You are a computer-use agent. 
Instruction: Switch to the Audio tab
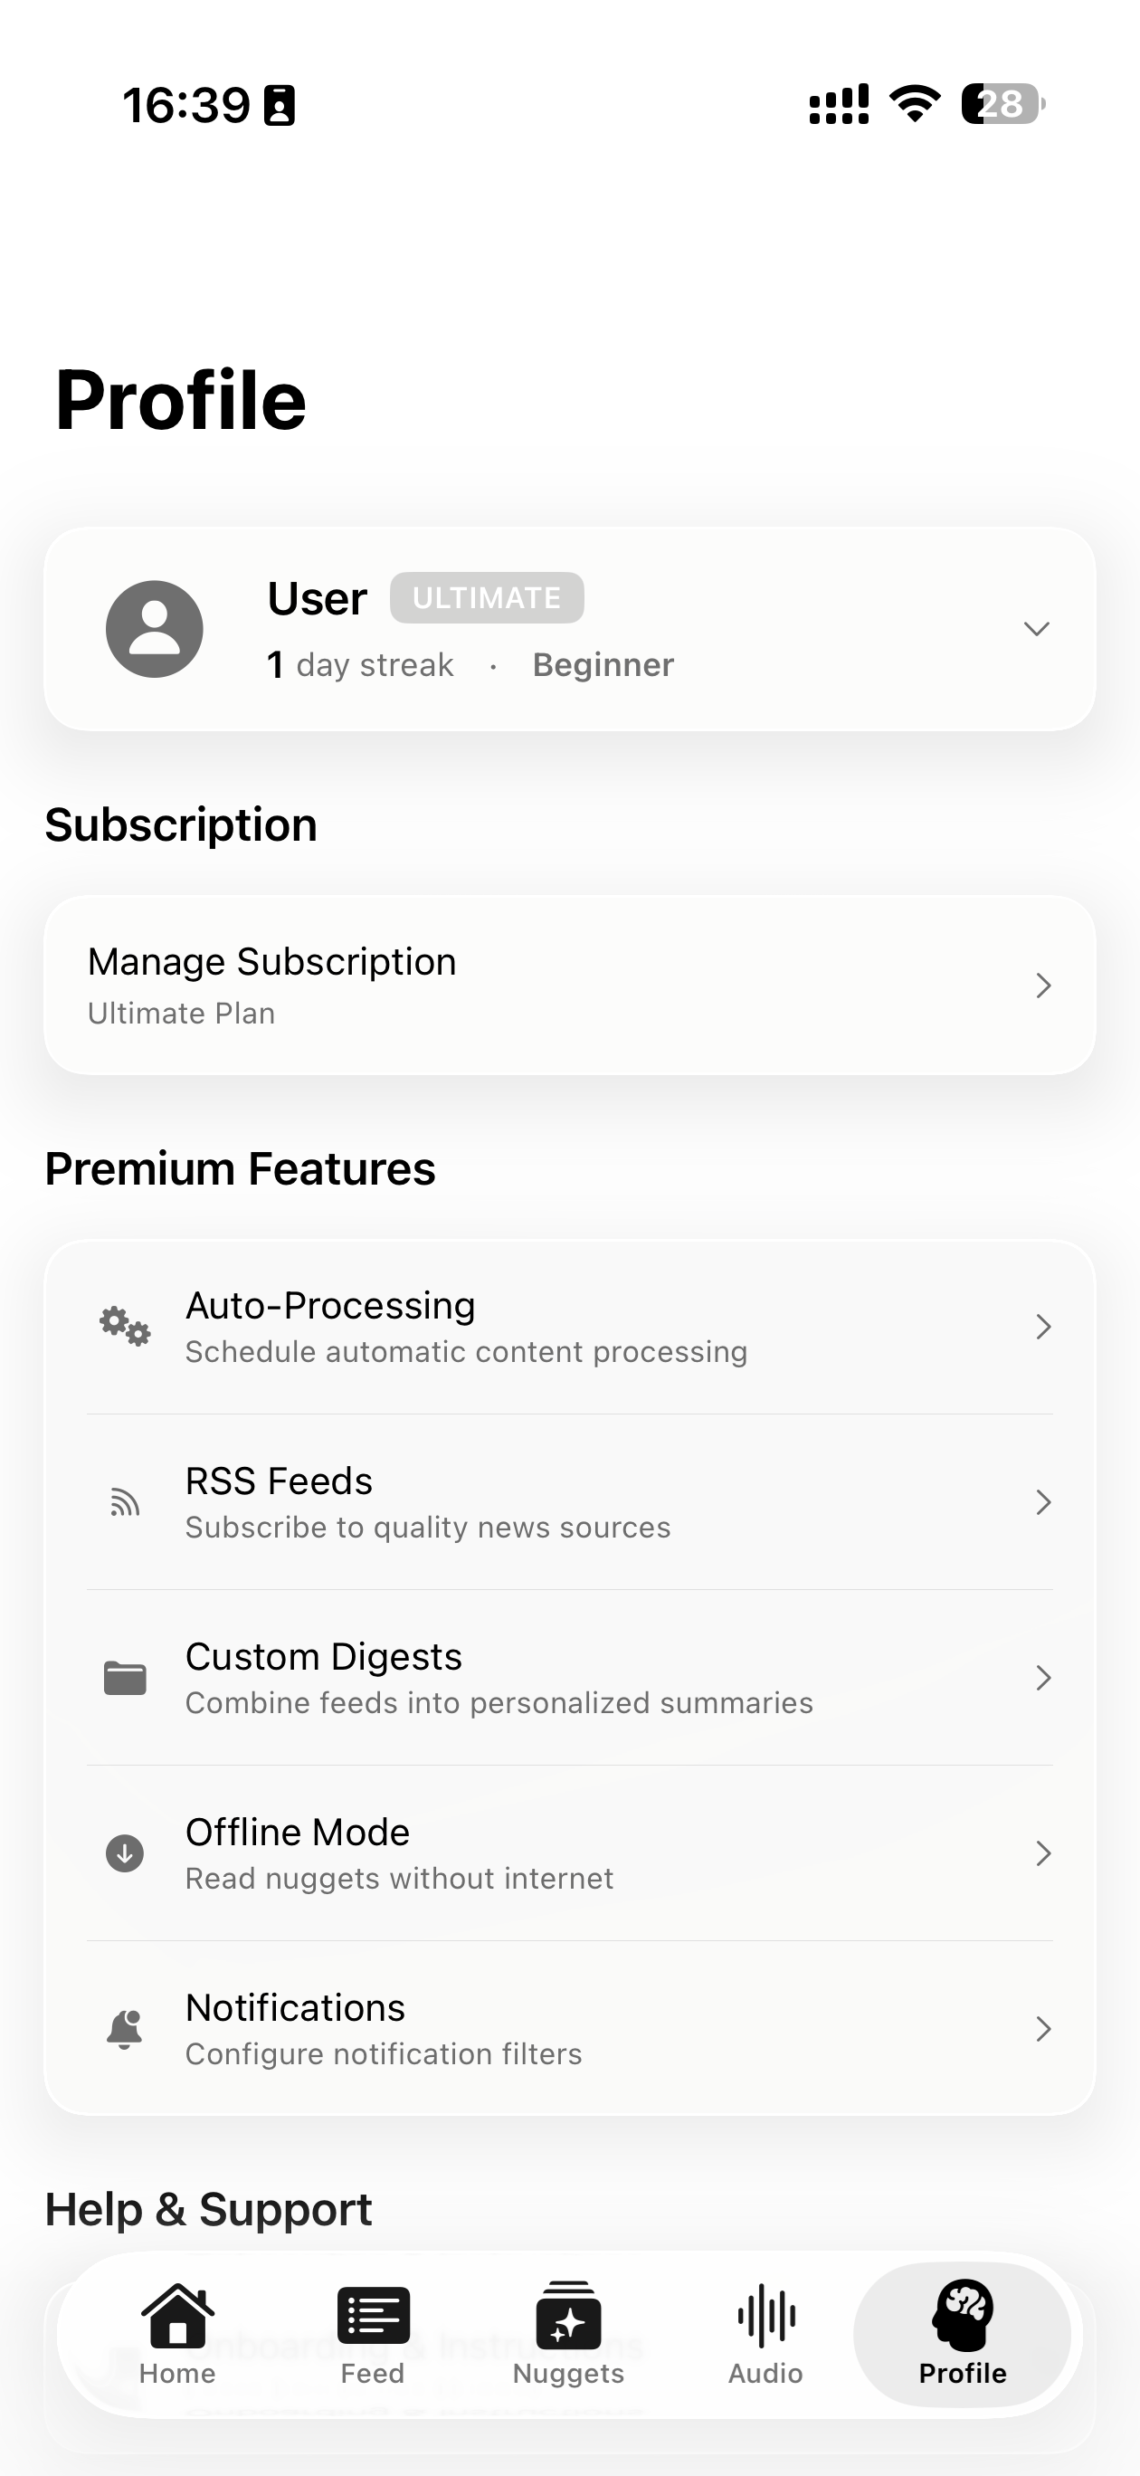click(x=765, y=2334)
